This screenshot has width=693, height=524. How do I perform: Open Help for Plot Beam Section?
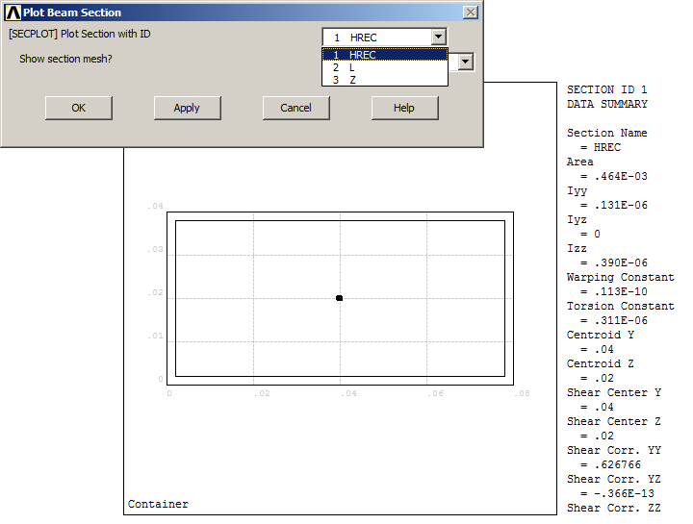(x=404, y=108)
